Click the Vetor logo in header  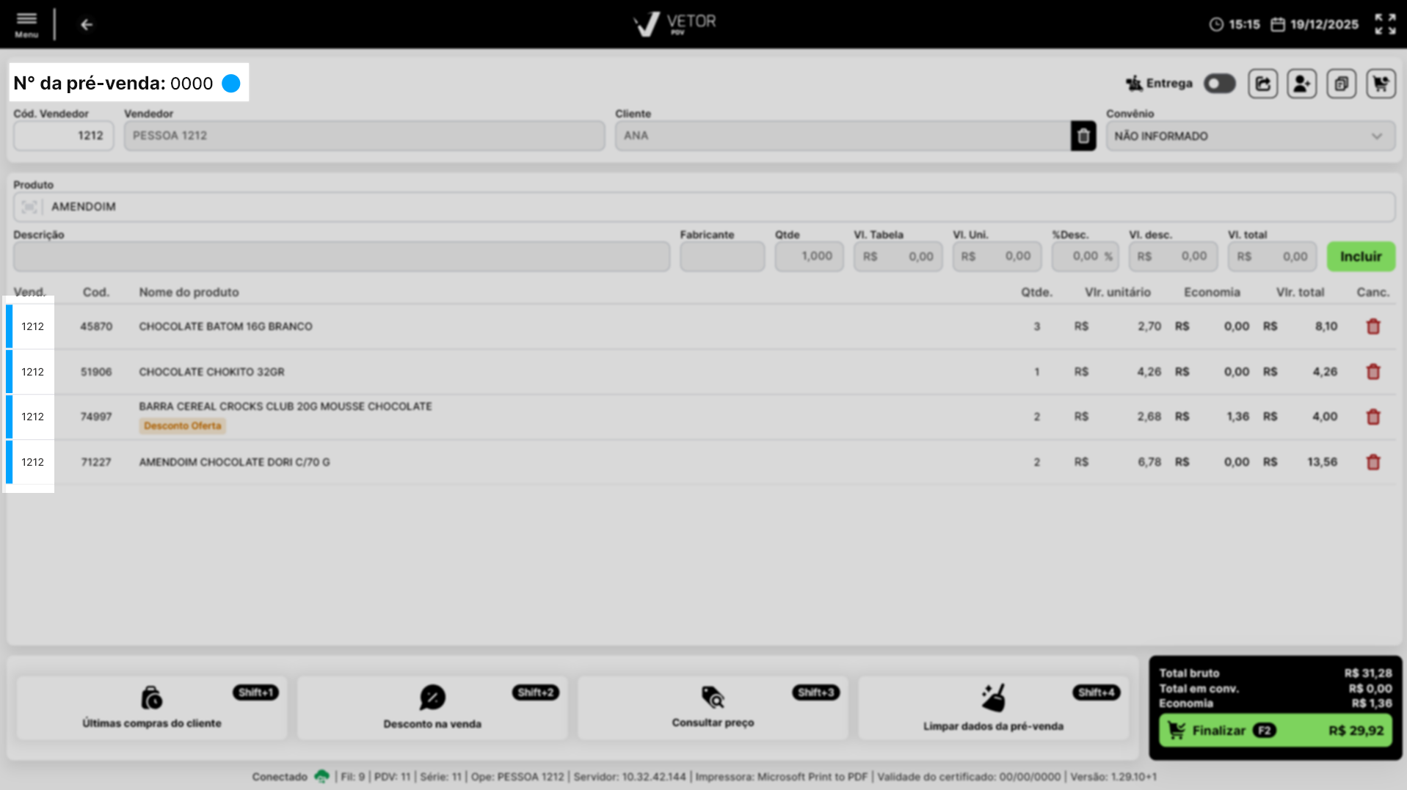pyautogui.click(x=675, y=24)
